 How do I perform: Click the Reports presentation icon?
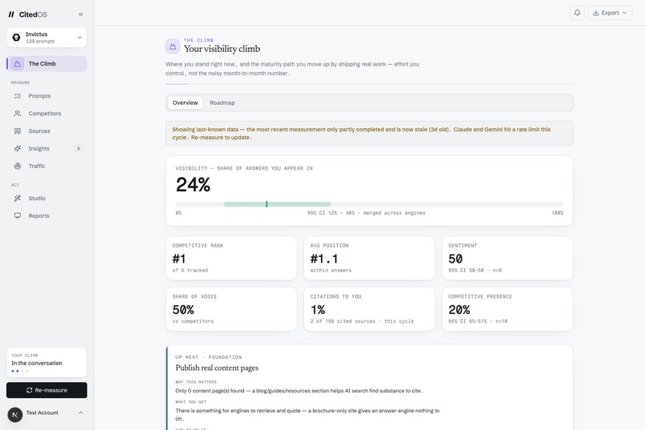[18, 215]
